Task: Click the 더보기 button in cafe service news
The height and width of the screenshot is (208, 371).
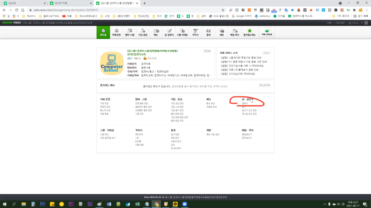Action: coord(267,53)
